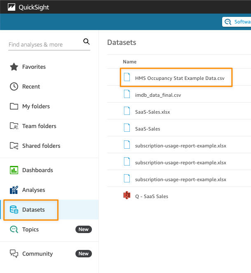Viewport: 251px width, 273px height.
Task: Click the QuickSight title text
Action: [34, 7]
